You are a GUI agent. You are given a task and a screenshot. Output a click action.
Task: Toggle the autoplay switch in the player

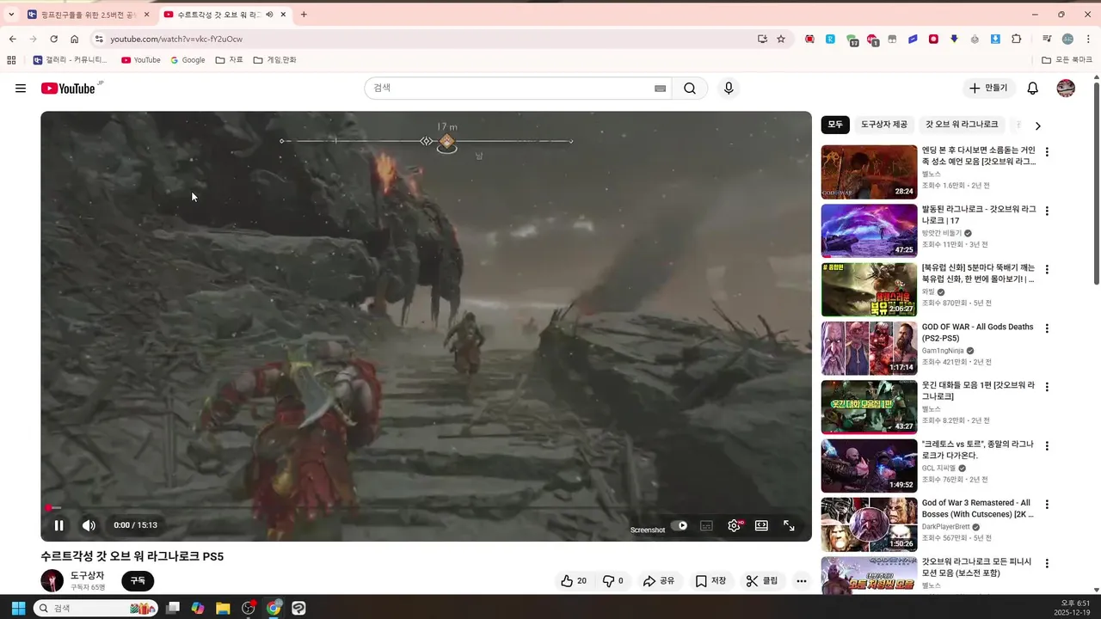680,525
